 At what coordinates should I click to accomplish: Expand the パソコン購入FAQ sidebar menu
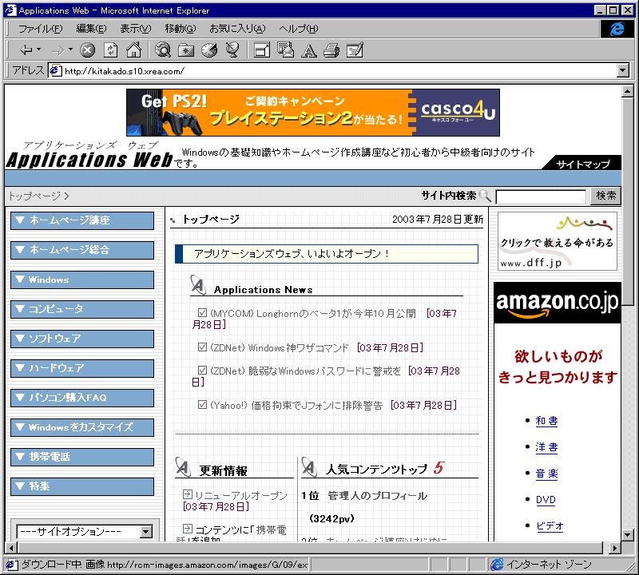pyautogui.click(x=82, y=398)
